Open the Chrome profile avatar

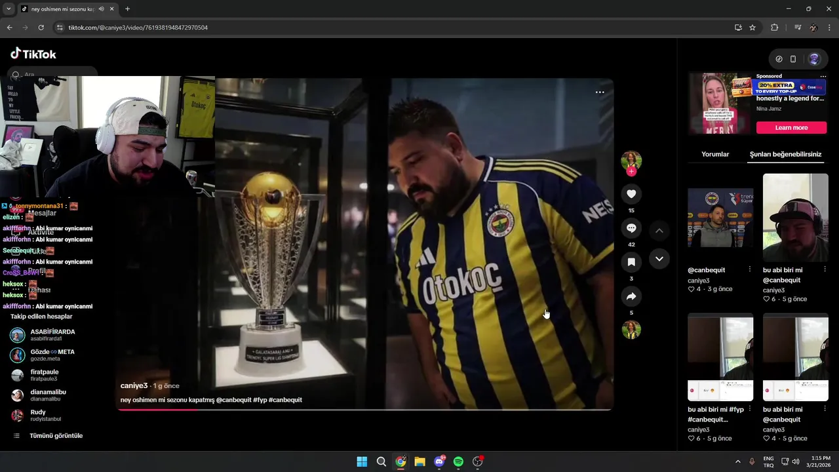coord(813,28)
